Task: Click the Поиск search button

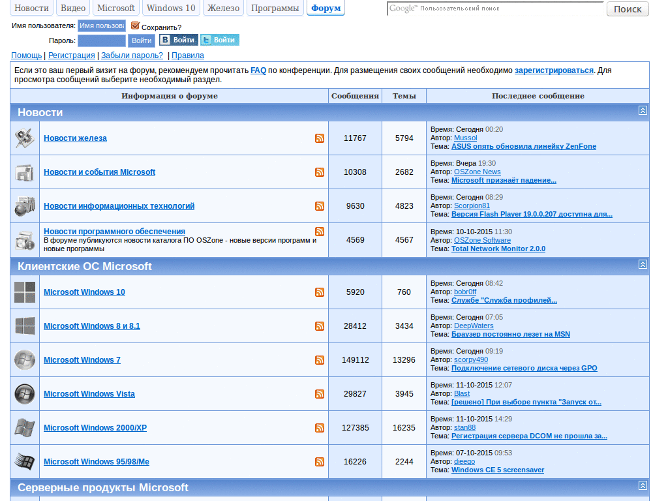Action: [x=628, y=9]
